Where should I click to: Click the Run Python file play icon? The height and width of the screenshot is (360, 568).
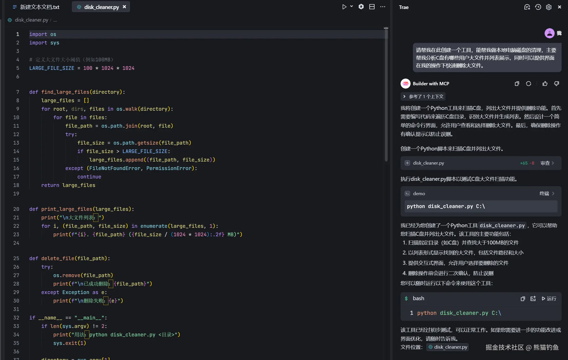point(344,7)
